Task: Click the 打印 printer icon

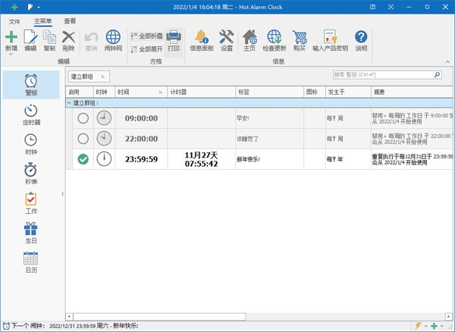Action: [174, 37]
